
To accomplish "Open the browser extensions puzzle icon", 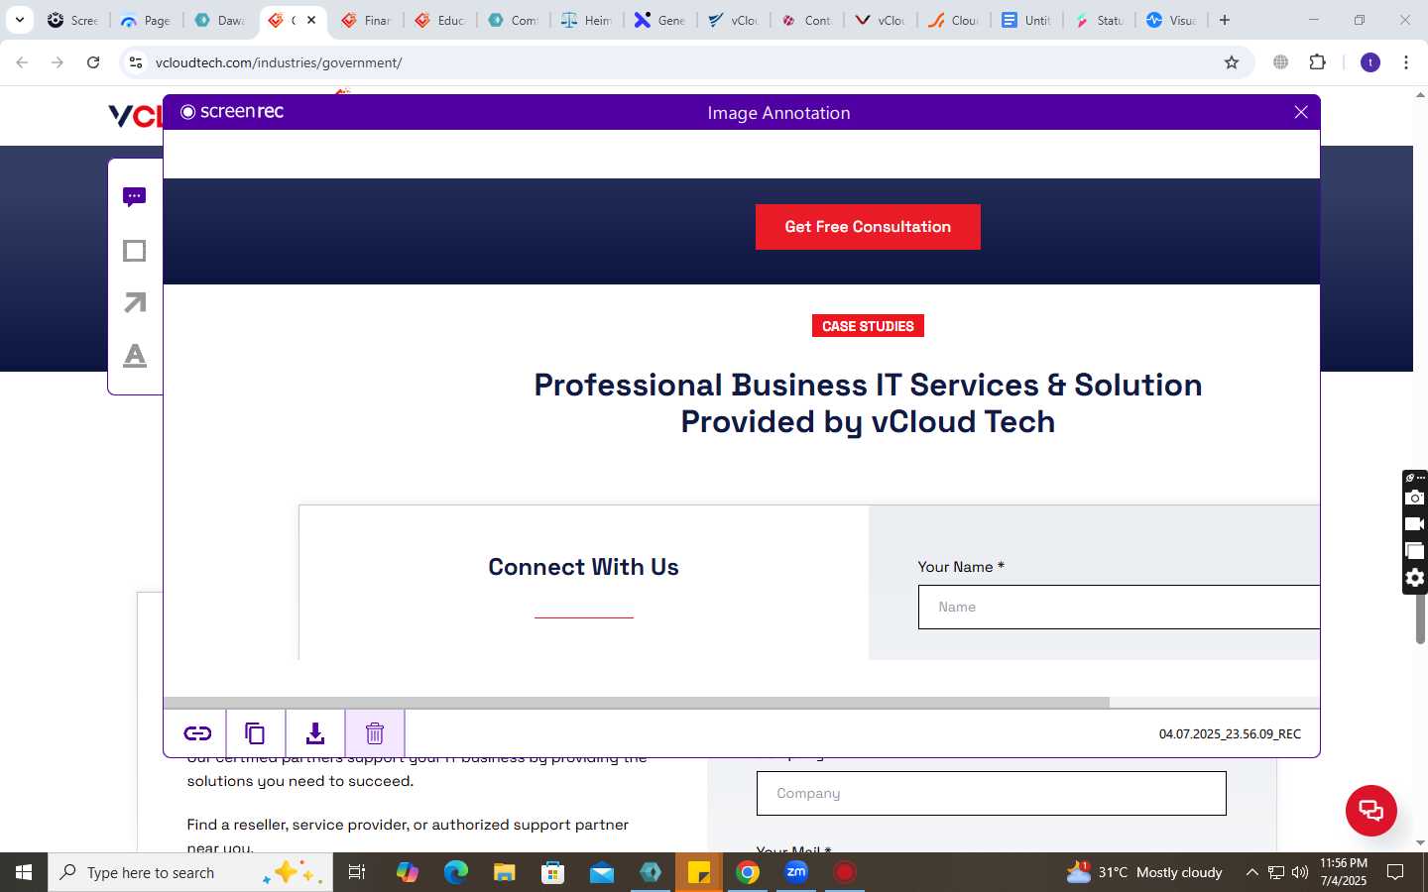I will tap(1317, 62).
